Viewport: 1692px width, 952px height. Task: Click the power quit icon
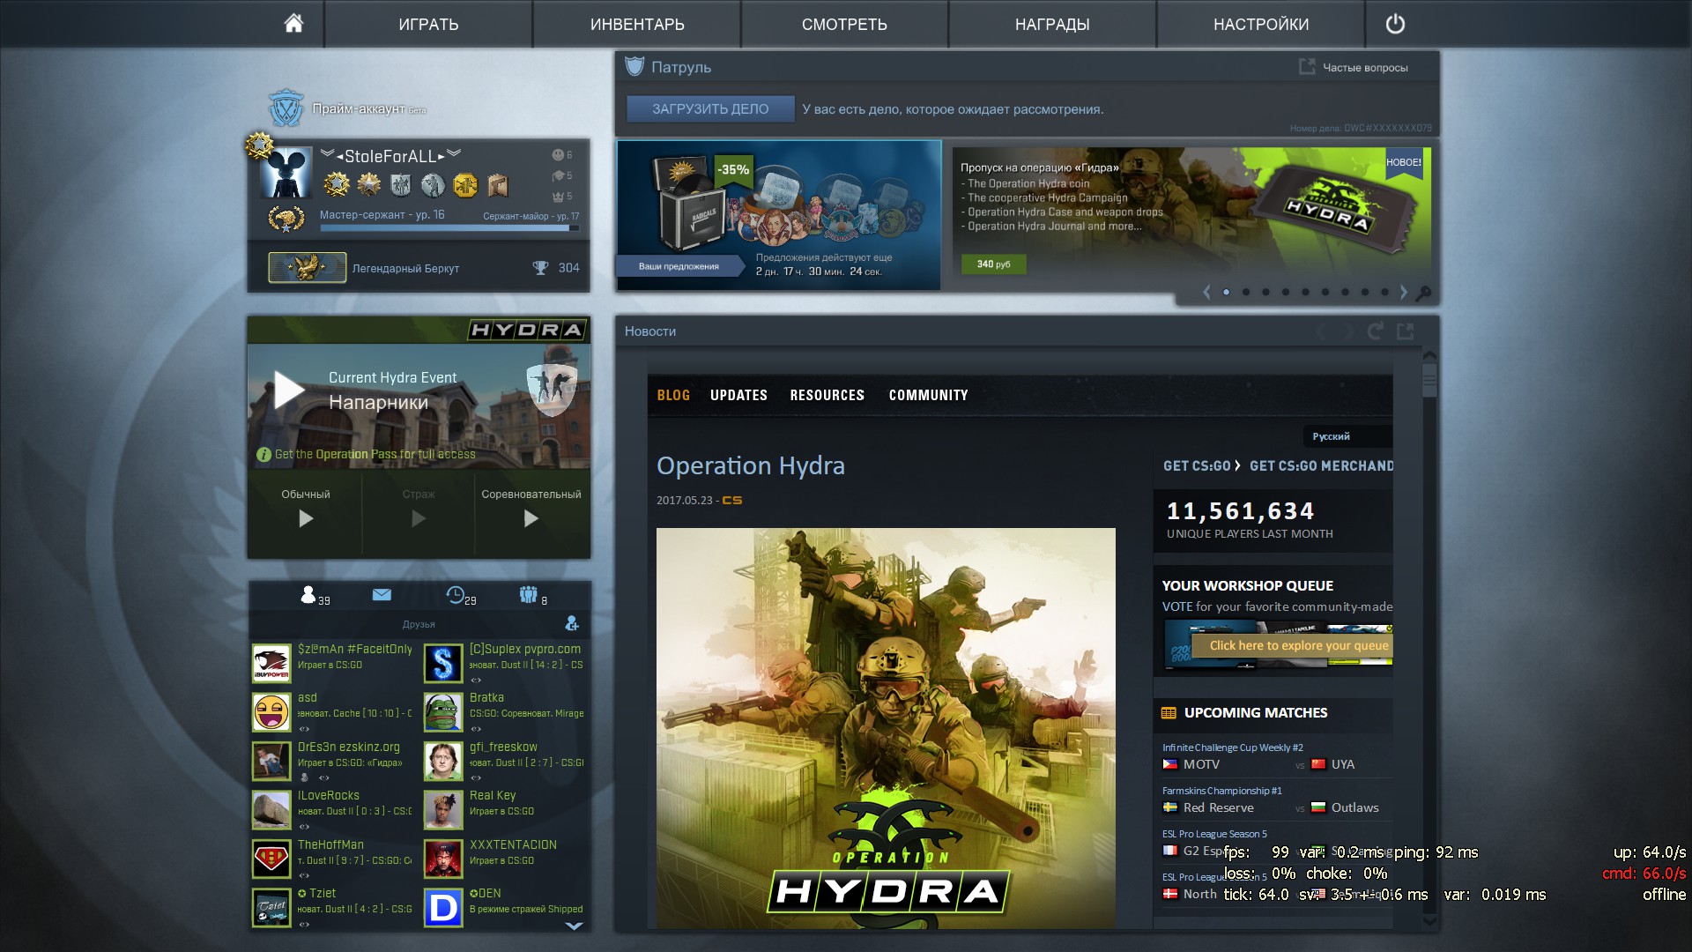click(x=1395, y=24)
